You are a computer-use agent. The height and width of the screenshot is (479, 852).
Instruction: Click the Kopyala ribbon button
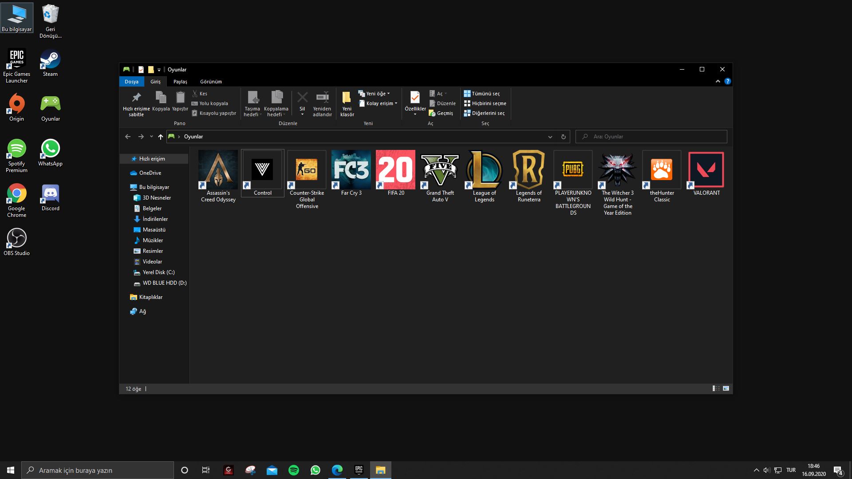pyautogui.click(x=161, y=101)
